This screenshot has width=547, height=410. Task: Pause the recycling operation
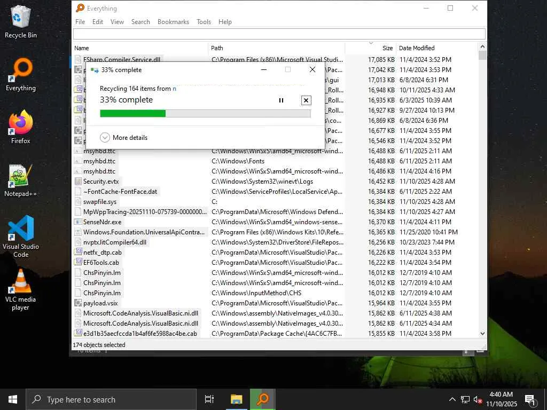click(281, 100)
